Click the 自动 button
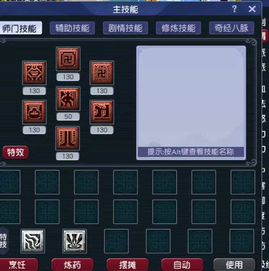Screen dimensions: 269x271 click(x=182, y=265)
